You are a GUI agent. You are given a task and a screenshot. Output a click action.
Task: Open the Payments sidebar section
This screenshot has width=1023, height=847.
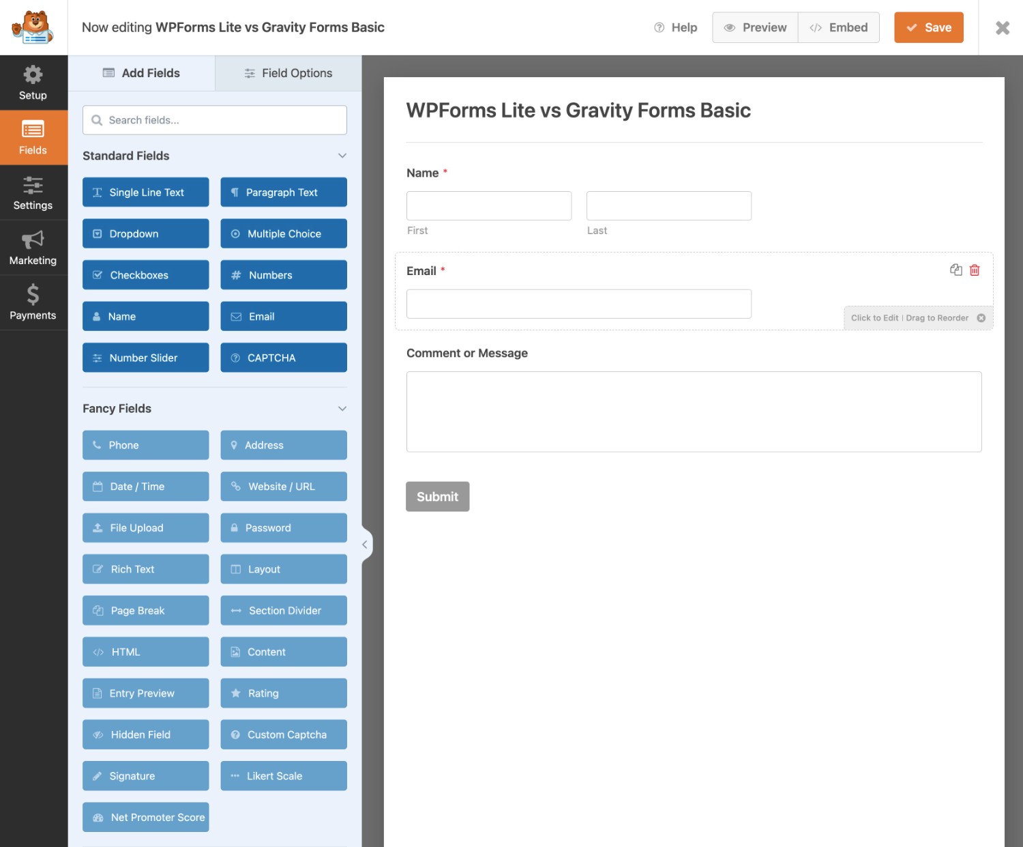[33, 302]
